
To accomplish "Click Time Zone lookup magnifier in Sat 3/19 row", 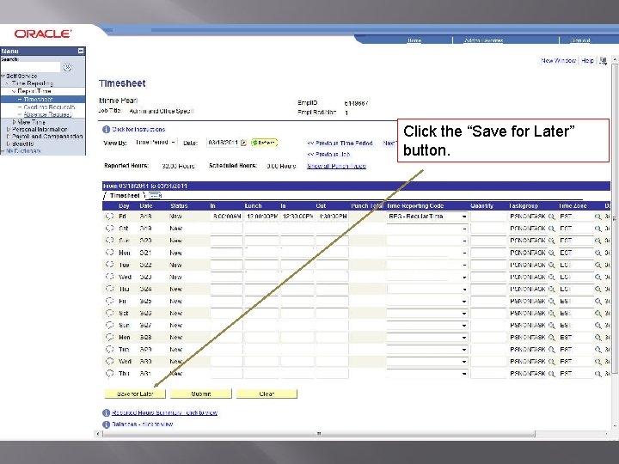I will [x=598, y=229].
